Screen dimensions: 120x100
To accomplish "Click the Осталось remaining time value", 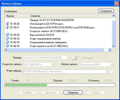I will 108,80.
